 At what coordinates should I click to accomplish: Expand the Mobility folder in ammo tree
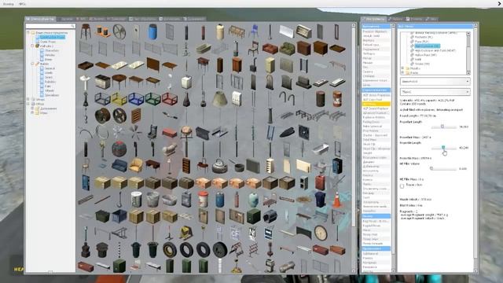point(402,68)
